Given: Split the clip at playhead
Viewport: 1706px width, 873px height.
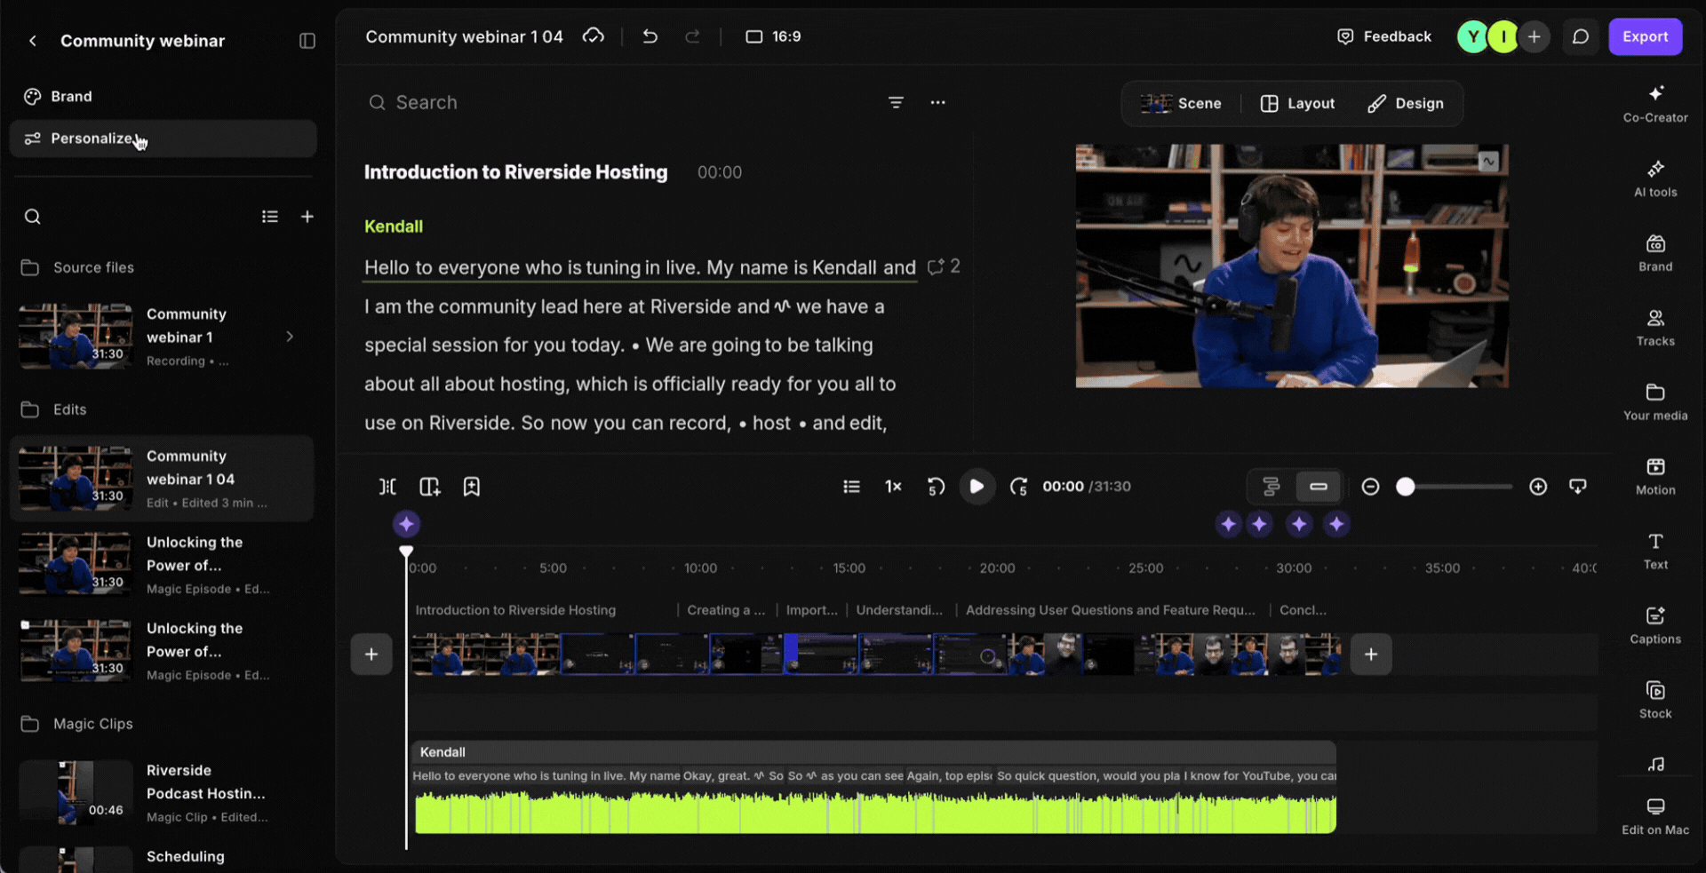Looking at the screenshot, I should click(387, 487).
